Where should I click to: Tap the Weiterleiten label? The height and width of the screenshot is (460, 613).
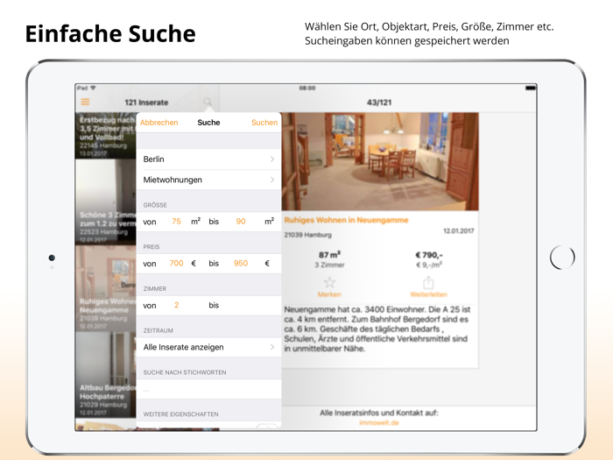428,294
